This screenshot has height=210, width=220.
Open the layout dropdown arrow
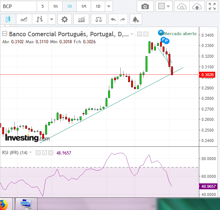[x=168, y=6]
